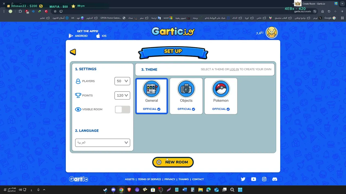346x194 pixels.
Task: Open the taskbar search magnifier
Action: click(x=232, y=190)
